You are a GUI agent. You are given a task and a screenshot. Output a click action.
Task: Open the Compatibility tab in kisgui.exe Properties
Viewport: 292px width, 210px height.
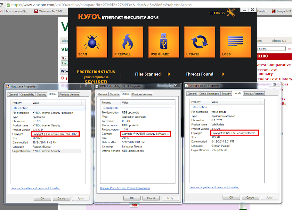[27, 94]
